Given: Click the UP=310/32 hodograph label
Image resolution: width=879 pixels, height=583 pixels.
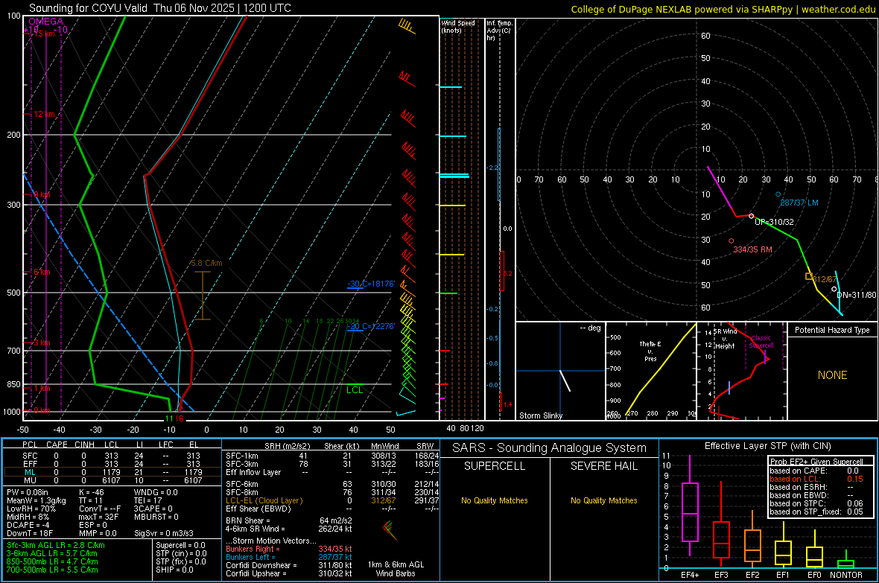Looking at the screenshot, I should (x=774, y=222).
